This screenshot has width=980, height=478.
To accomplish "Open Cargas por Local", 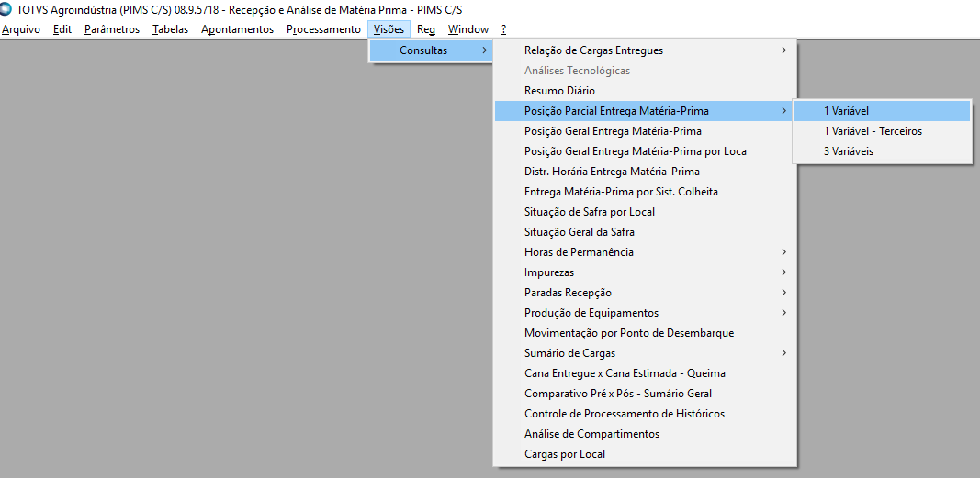I will click(x=645, y=453).
